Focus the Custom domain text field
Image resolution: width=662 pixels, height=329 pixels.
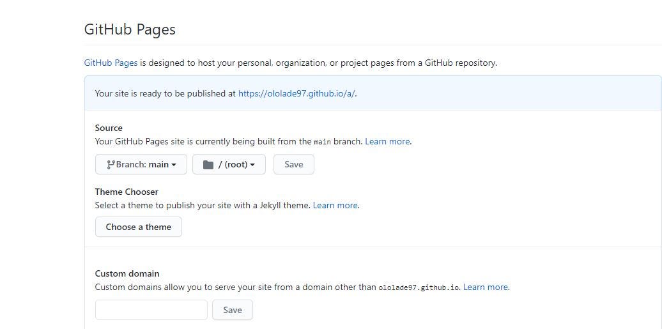click(x=151, y=310)
